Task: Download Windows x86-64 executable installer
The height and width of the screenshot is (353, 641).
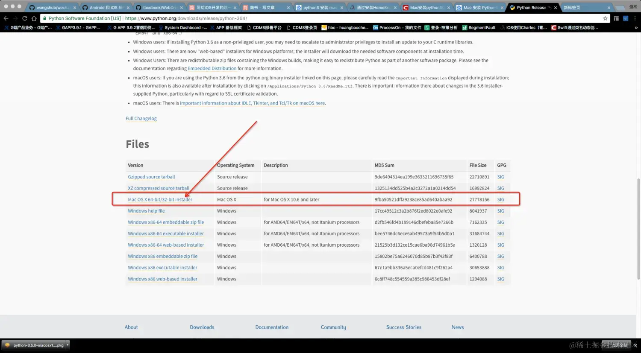Action: [166, 234]
